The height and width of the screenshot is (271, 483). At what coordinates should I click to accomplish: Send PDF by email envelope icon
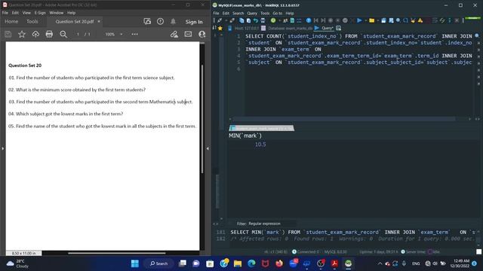[188, 34]
